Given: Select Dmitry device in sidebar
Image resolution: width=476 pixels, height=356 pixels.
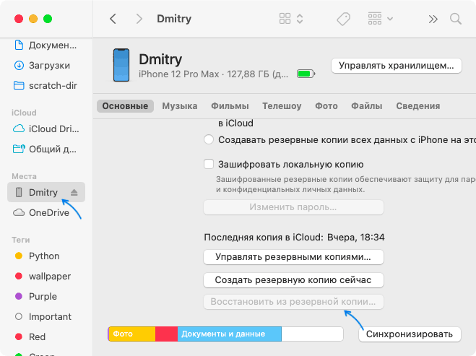Looking at the screenshot, I should tap(46, 192).
